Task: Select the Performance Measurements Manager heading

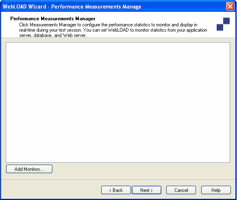Action: 53,19
